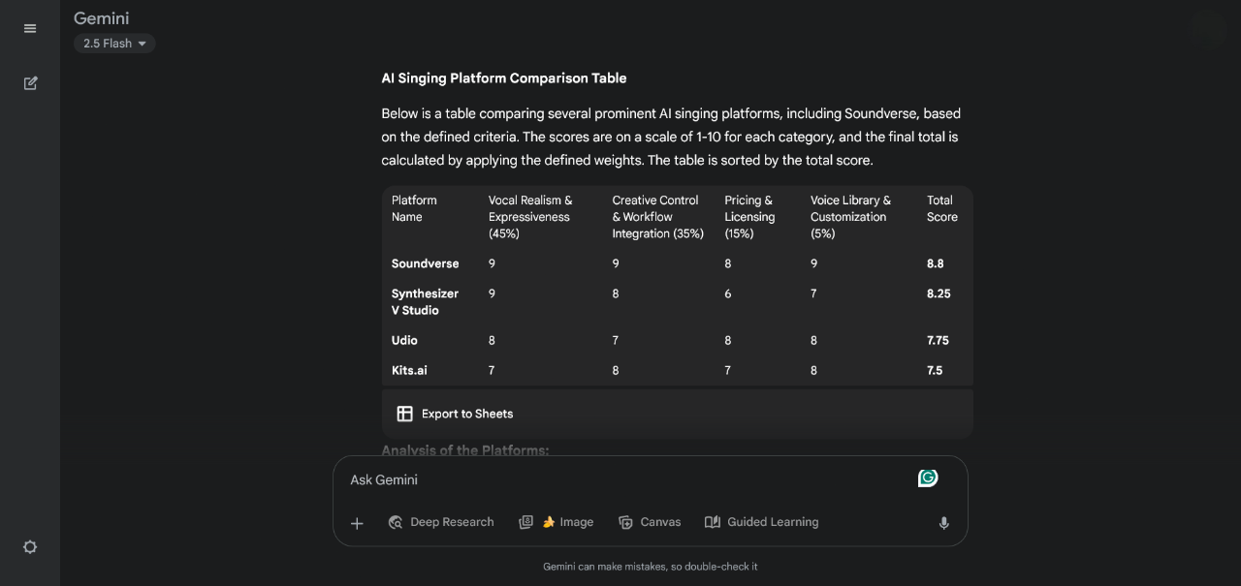Screen dimensions: 1241x586
Task: Click the plus icon to add files
Action: click(357, 523)
